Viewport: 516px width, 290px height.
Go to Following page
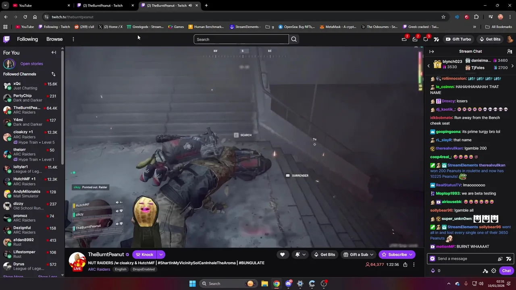coord(27,39)
